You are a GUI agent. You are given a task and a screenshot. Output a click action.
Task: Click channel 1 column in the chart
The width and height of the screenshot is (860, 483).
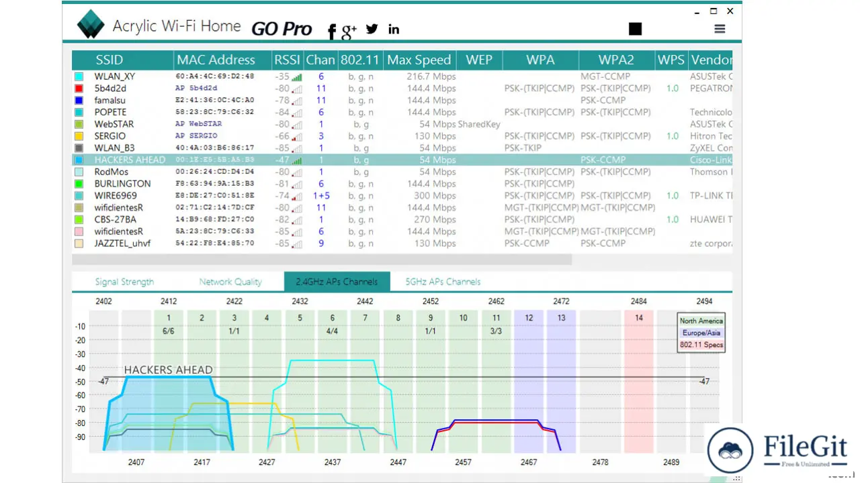[x=169, y=381]
